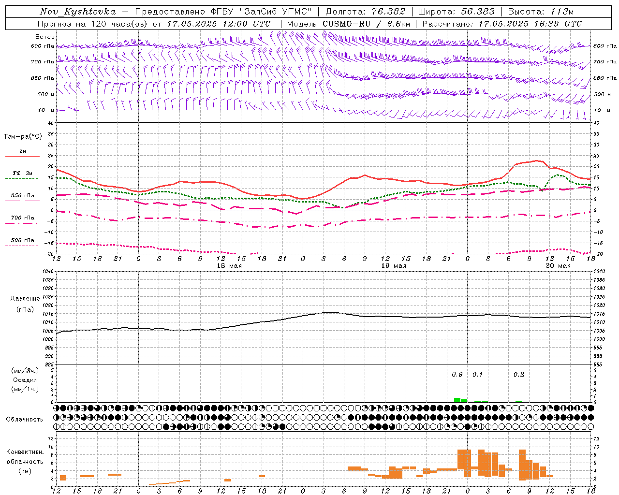Click the "Прогноз на 120 часа(ов)" forecast text

pos(92,24)
